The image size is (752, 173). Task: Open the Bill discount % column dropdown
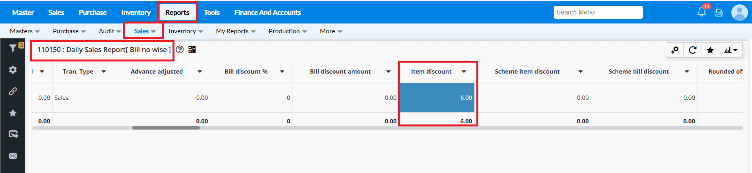pyautogui.click(x=282, y=72)
